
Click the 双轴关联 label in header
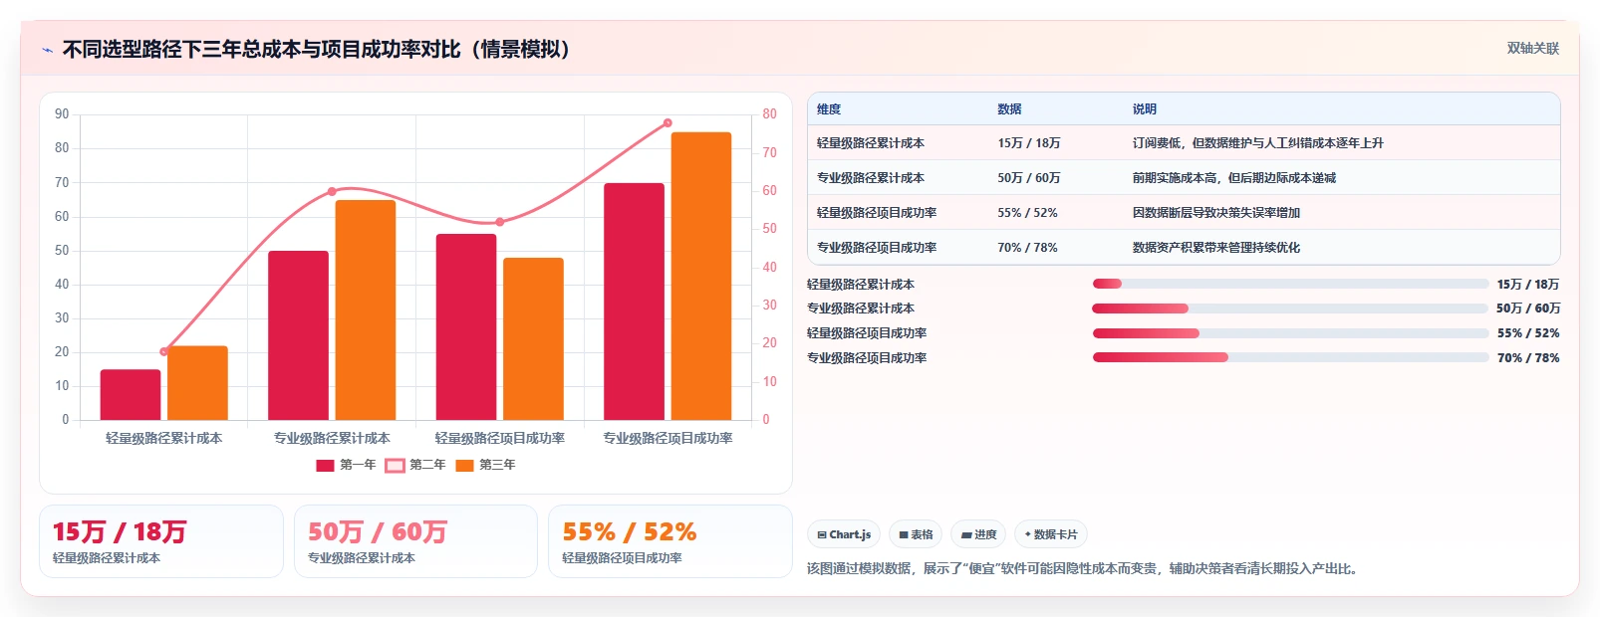pos(1532,49)
